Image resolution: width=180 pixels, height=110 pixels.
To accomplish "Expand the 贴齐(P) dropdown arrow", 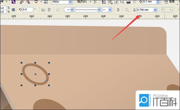I will click(91, 2).
